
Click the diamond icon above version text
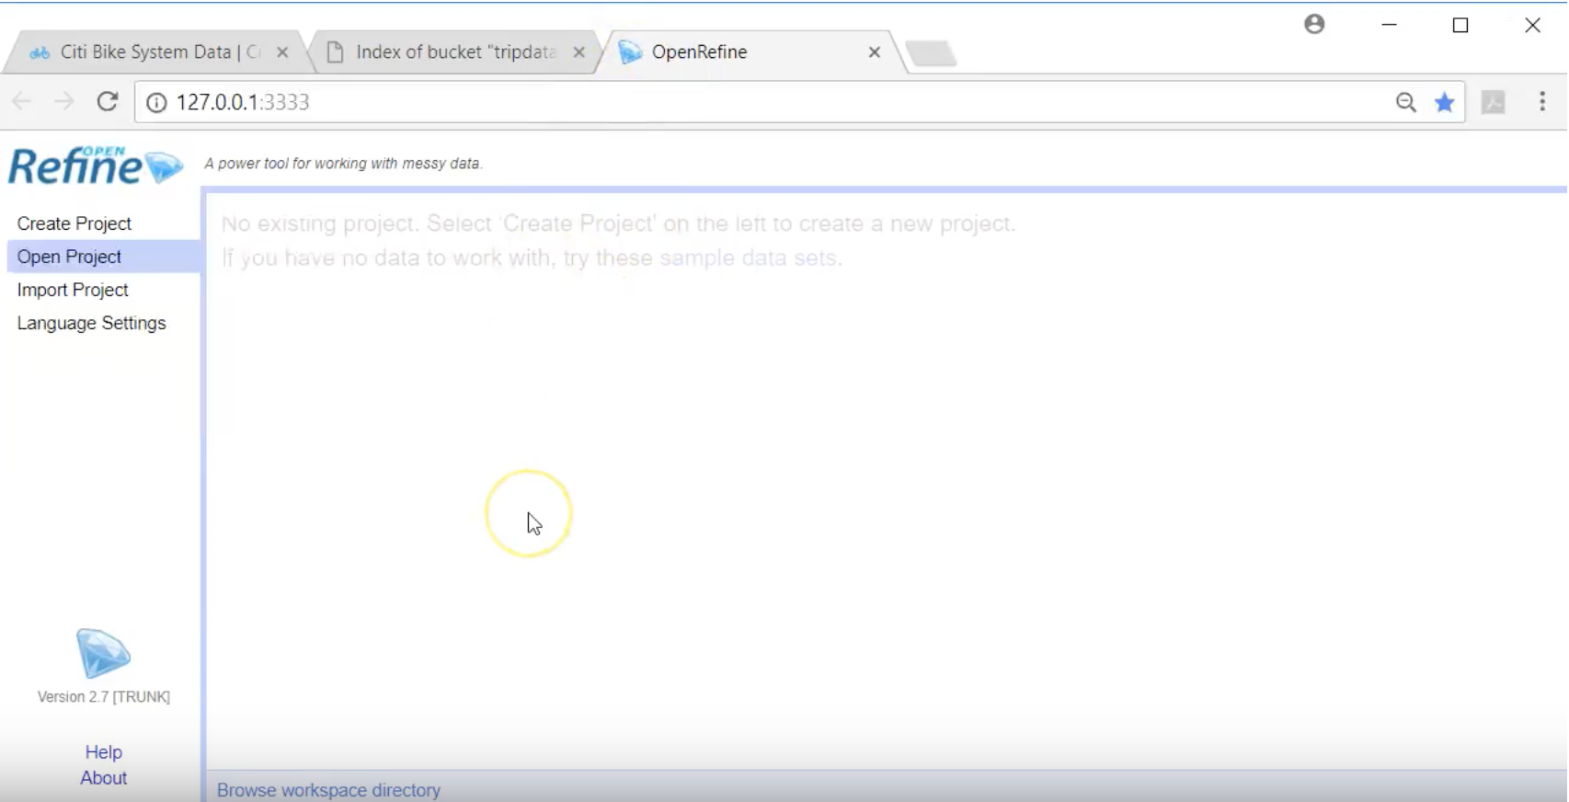tap(103, 654)
